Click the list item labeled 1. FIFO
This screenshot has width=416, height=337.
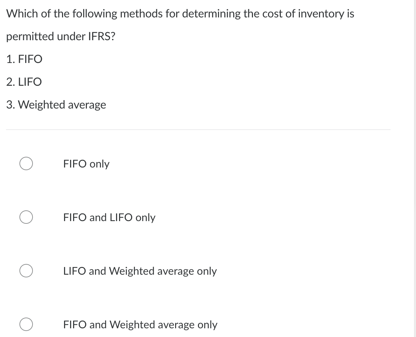pyautogui.click(x=24, y=59)
